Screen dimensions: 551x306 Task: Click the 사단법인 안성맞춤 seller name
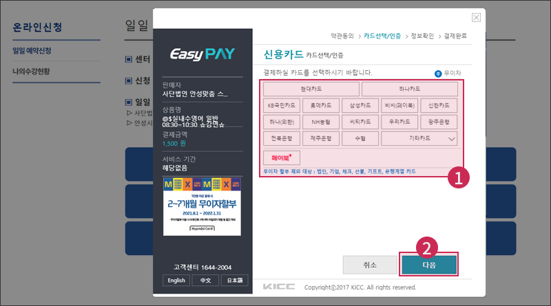coord(195,94)
